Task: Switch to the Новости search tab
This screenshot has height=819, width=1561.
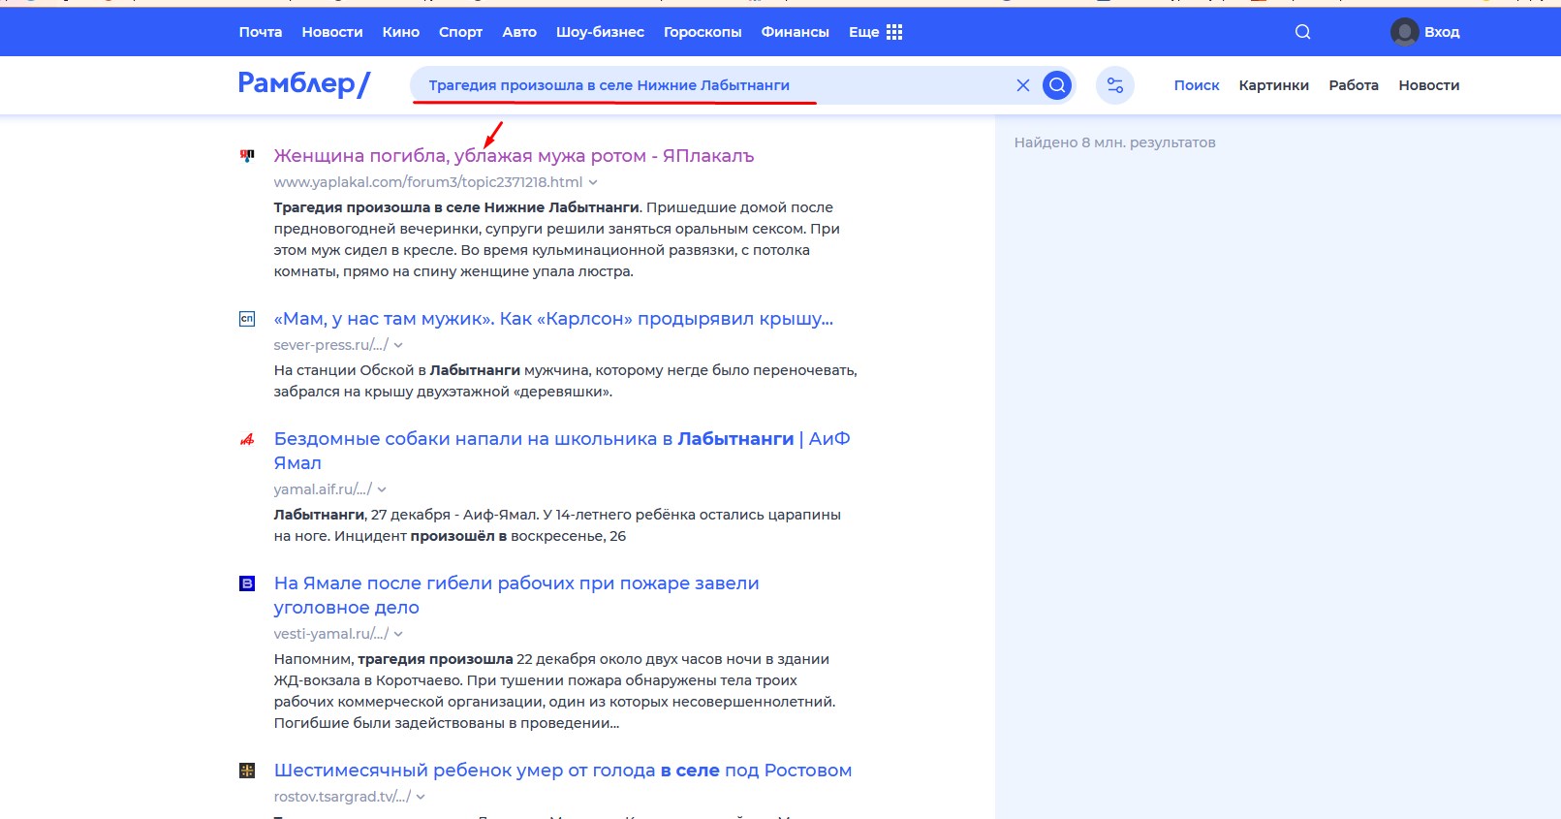Action: pos(1429,85)
